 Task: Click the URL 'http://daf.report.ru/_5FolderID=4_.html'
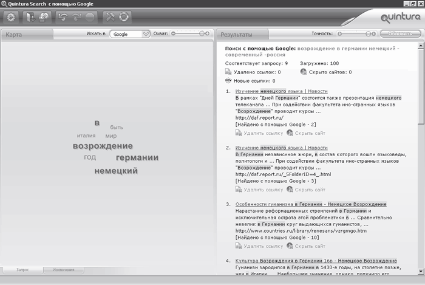tap(283, 174)
